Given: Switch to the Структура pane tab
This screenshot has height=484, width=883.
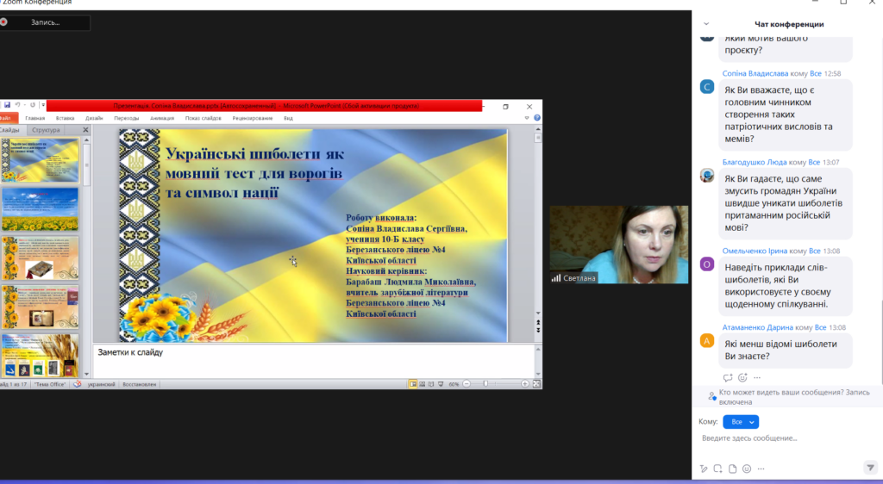Looking at the screenshot, I should click(46, 129).
